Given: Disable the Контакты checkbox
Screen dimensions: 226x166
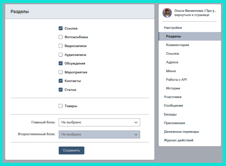Looking at the screenshot, I should 60,81.
